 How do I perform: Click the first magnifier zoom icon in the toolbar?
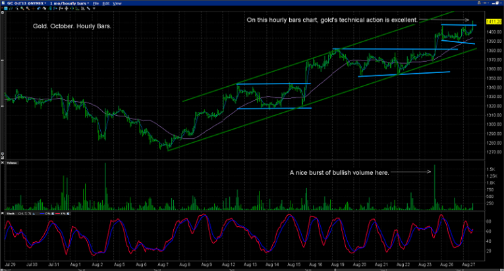click(22, 9)
